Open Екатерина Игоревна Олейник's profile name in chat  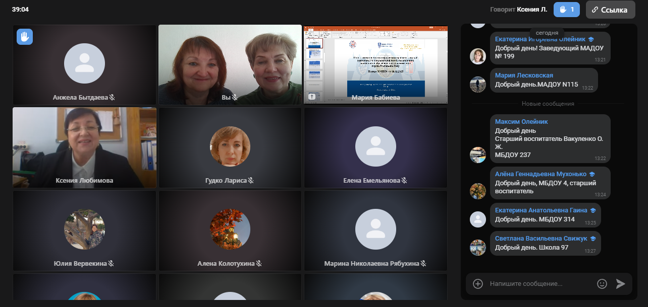coord(541,39)
